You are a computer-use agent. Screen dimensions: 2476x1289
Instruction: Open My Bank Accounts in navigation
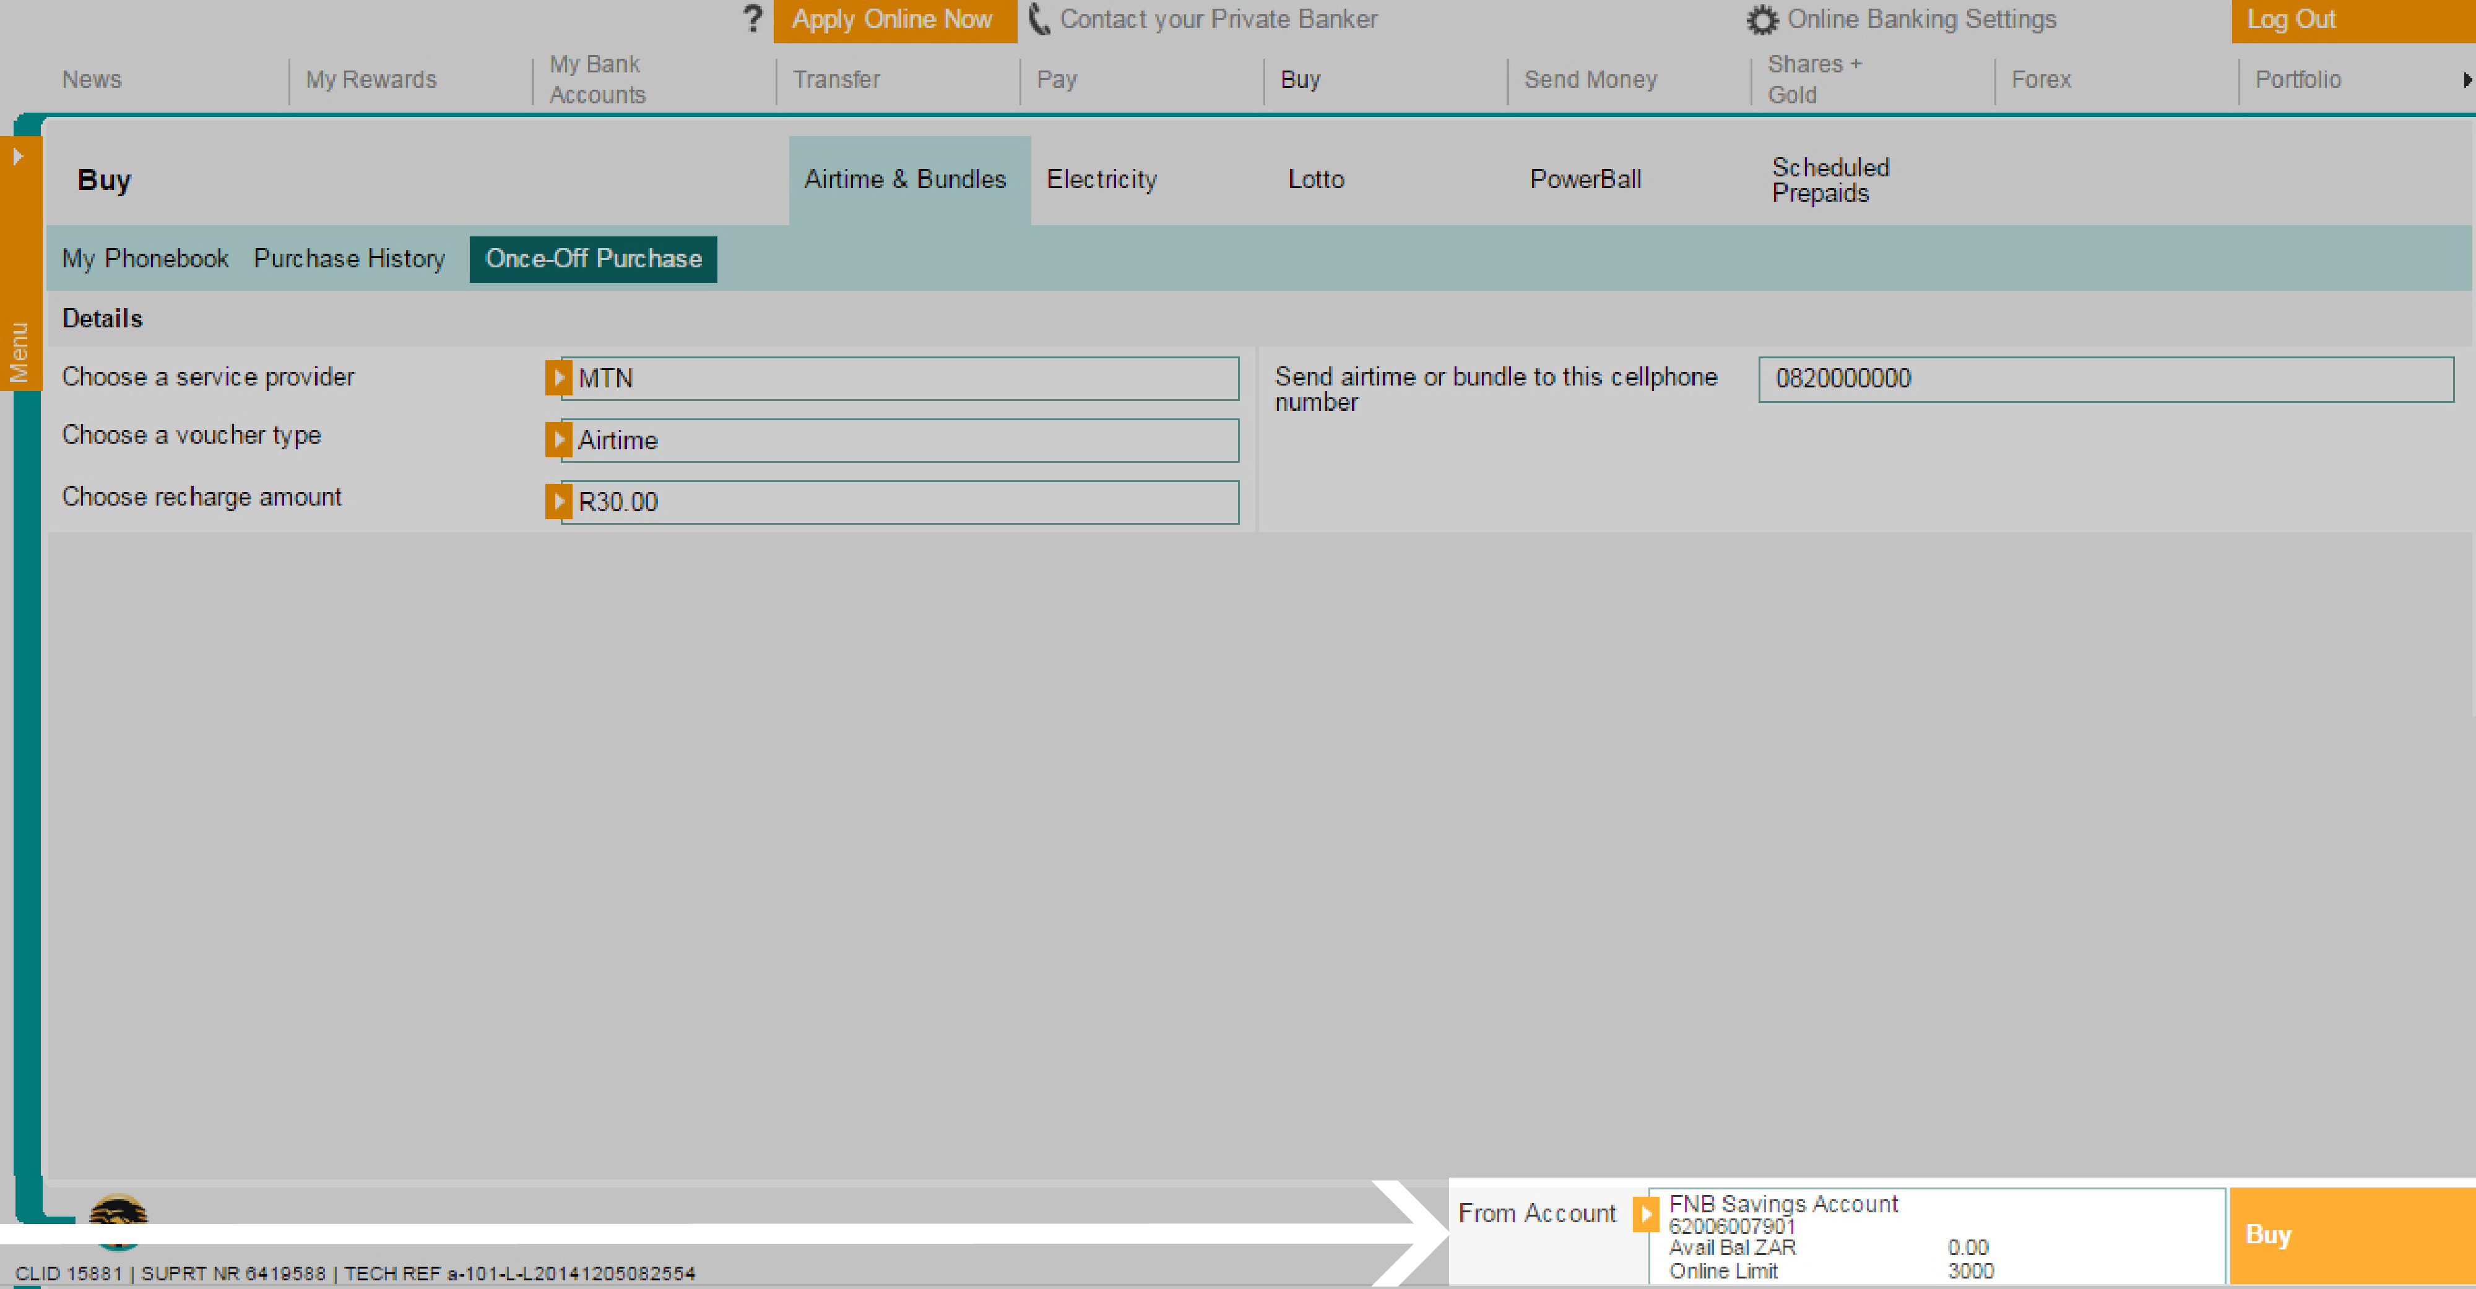pos(597,80)
